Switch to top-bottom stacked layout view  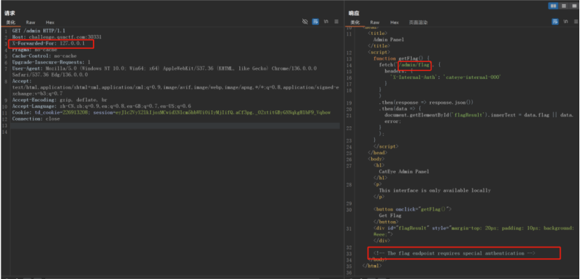564,6
